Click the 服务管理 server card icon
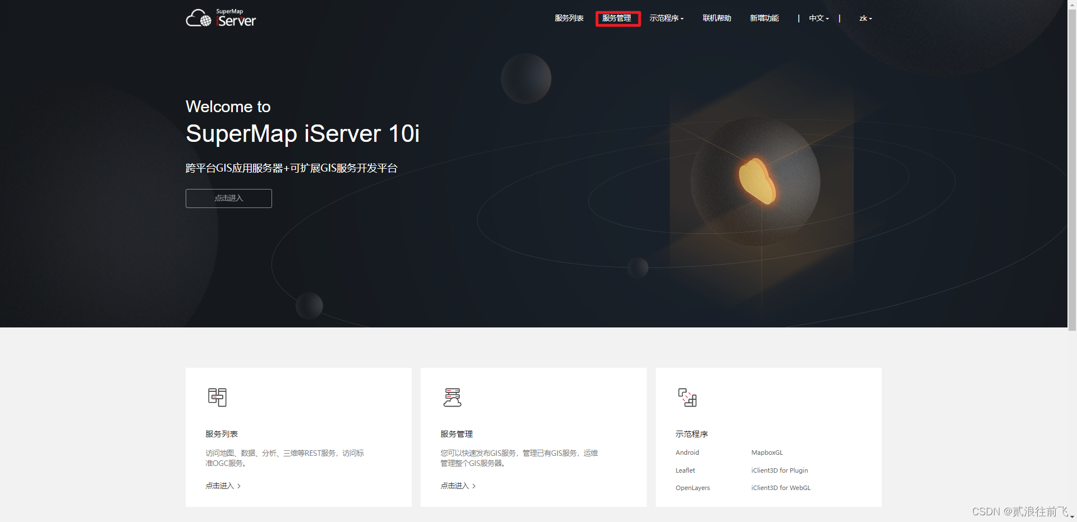The width and height of the screenshot is (1077, 522). pos(453,398)
